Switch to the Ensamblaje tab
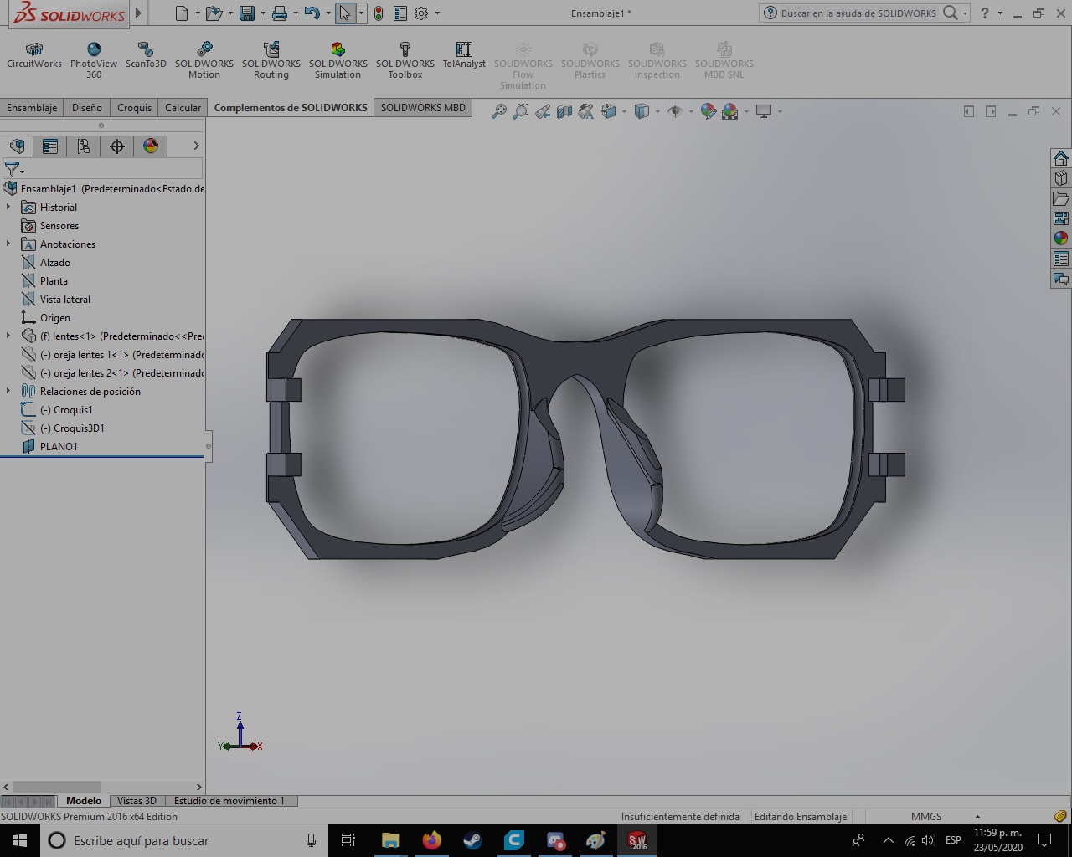 (x=32, y=108)
